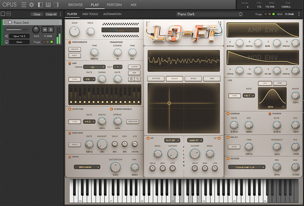Open the MIDI Tools tab
This screenshot has width=304, height=206.
click(x=90, y=14)
